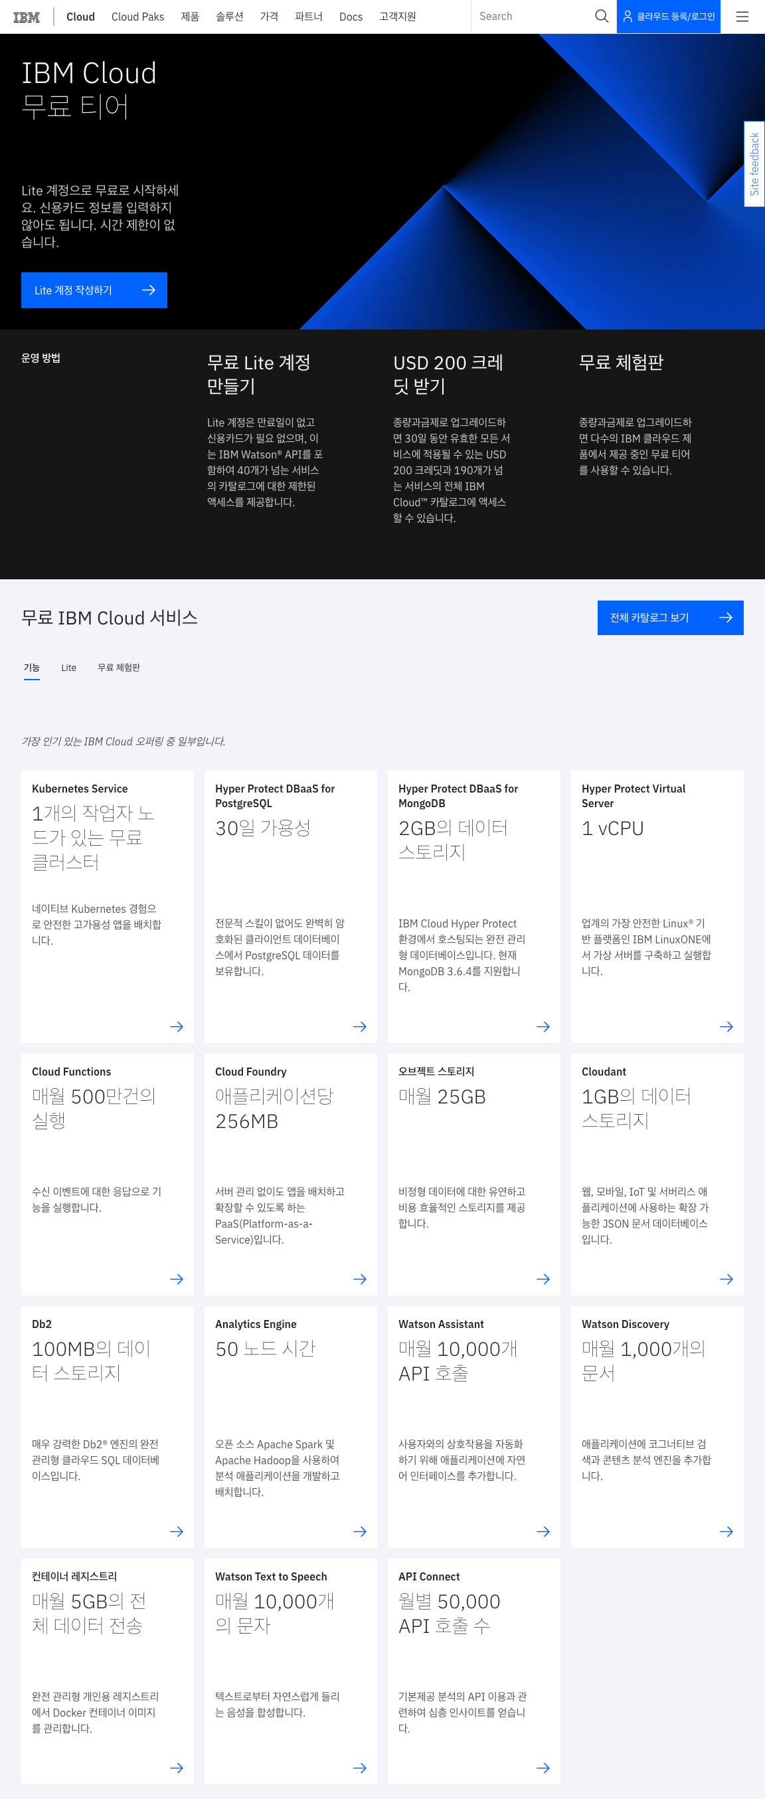This screenshot has height=1799, width=765.
Task: Click the 무료 IBM Cloud 서비스 heading
Action: (110, 618)
